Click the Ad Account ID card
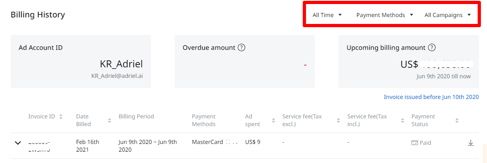This screenshot has height=163, width=487. (x=81, y=61)
